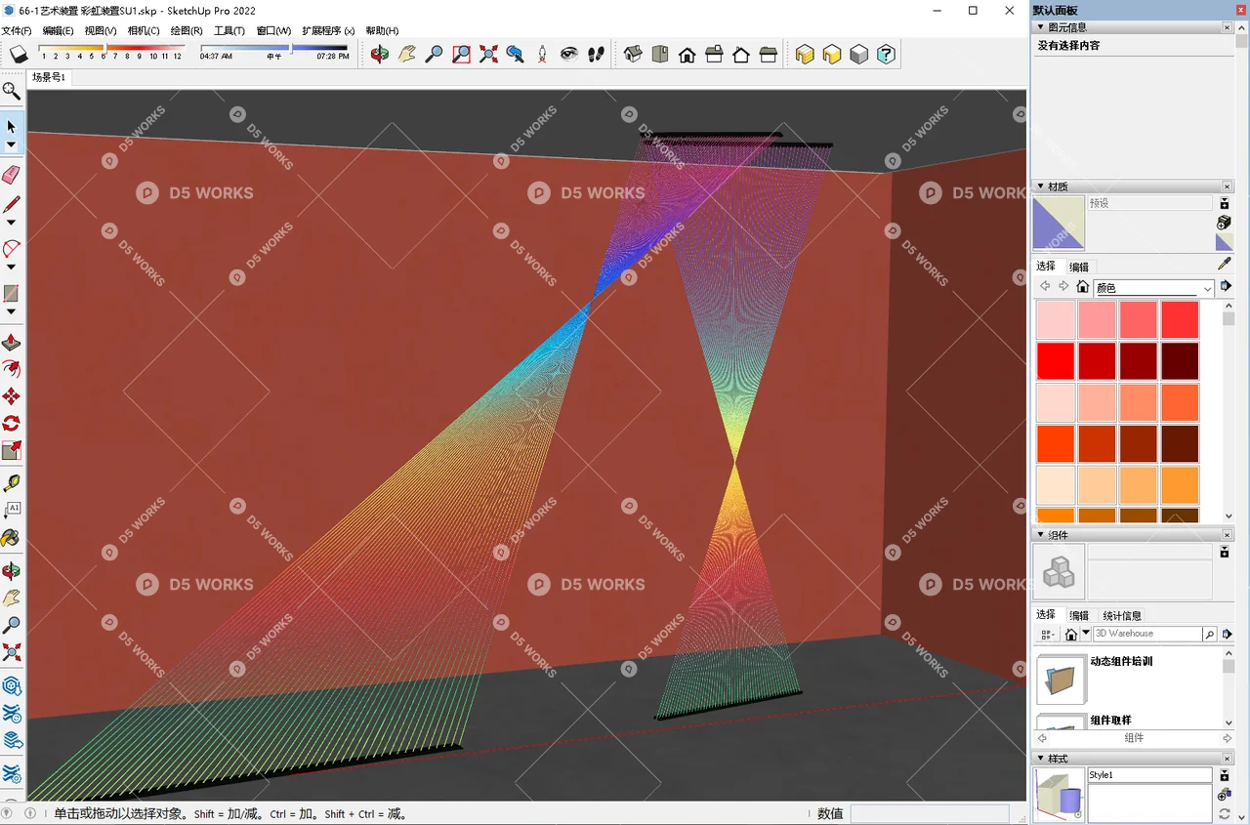This screenshot has height=825, width=1250.
Task: Set material to default swatch
Action: [x=1225, y=242]
